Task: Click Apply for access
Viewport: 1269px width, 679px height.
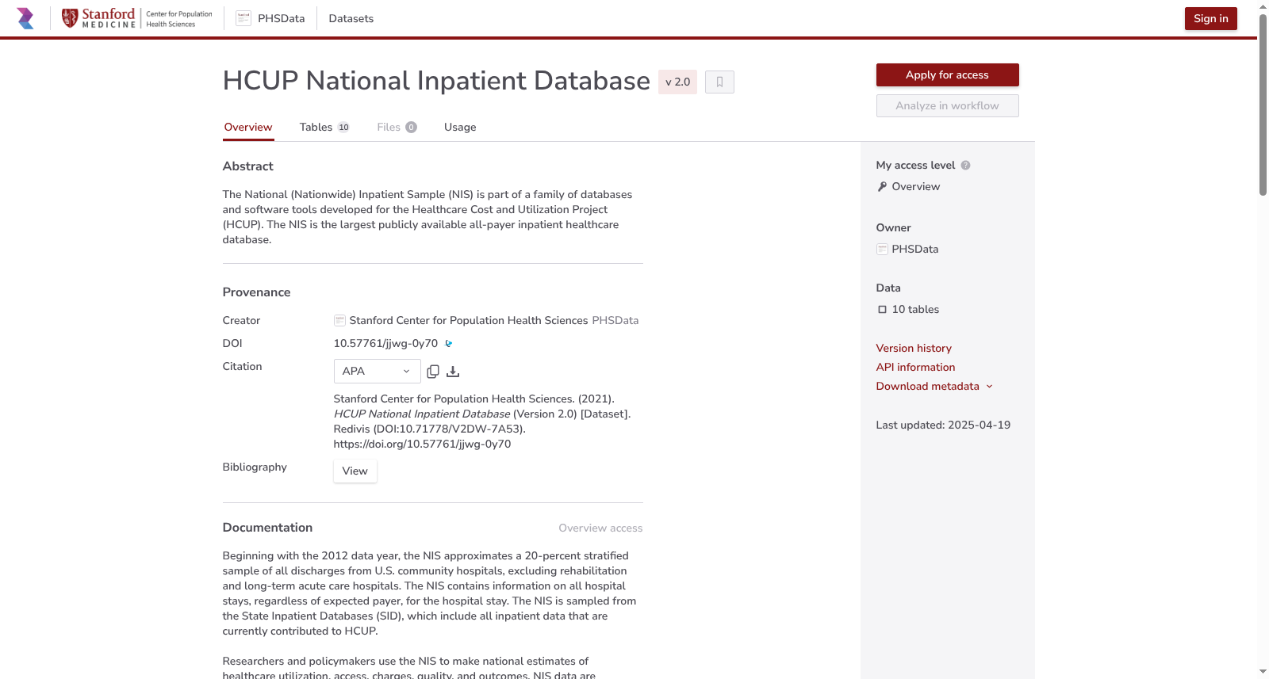Action: pyautogui.click(x=947, y=75)
